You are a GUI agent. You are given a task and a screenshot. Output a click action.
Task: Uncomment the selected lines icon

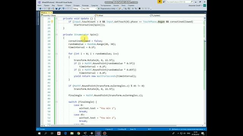[x=136, y=9]
